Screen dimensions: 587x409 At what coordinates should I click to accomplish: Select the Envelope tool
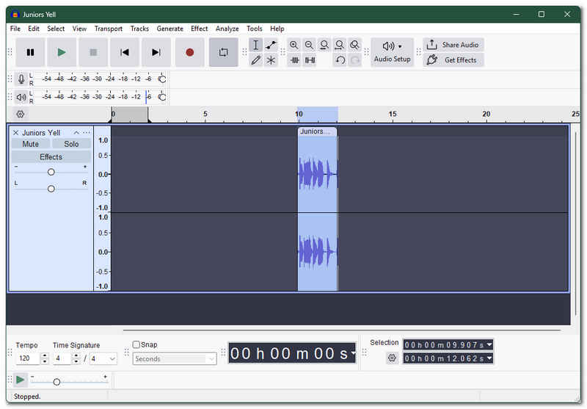(x=271, y=45)
